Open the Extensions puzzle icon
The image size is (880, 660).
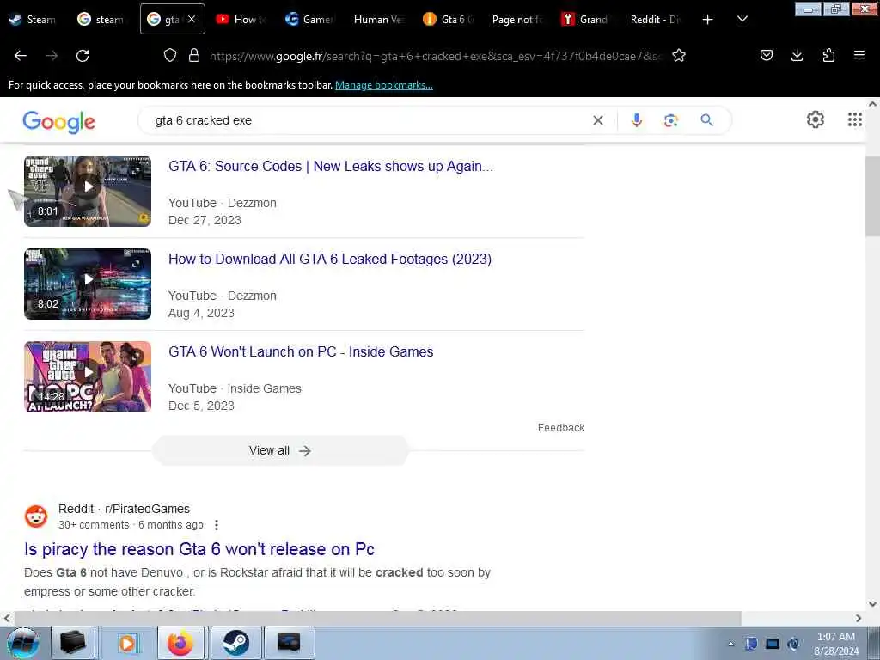point(828,55)
